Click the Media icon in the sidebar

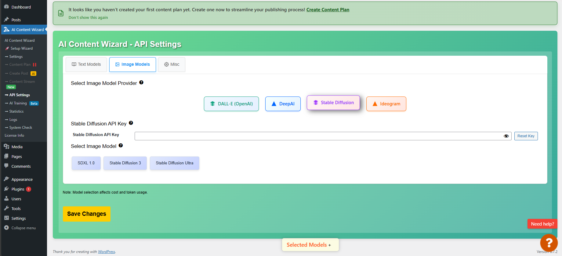(6, 147)
